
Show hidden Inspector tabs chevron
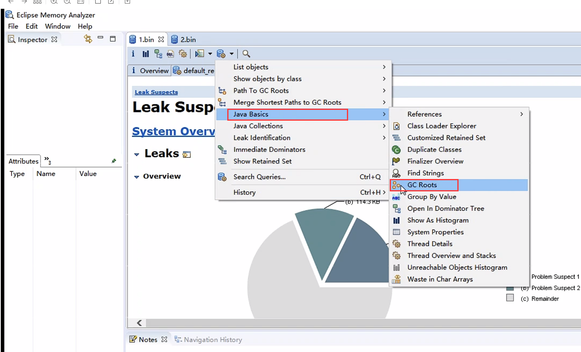tap(48, 160)
